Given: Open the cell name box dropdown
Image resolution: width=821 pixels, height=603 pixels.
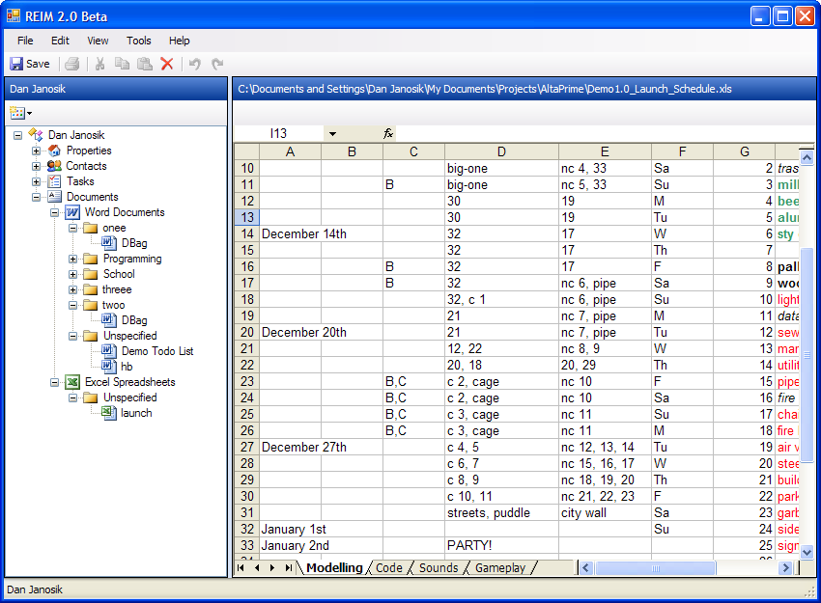Looking at the screenshot, I should point(332,134).
